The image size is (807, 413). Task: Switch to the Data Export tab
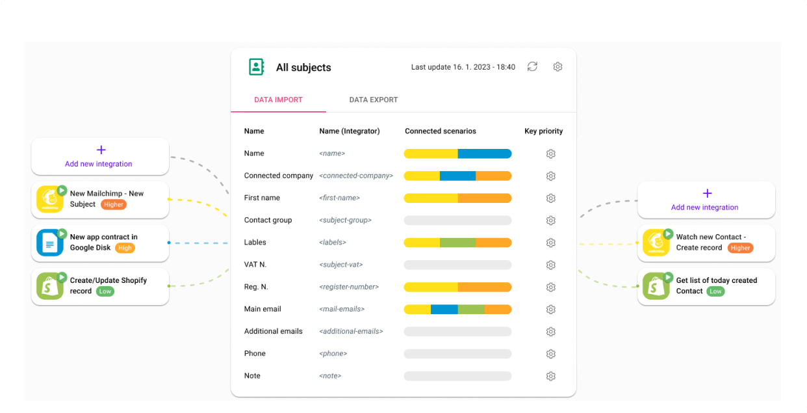(374, 100)
